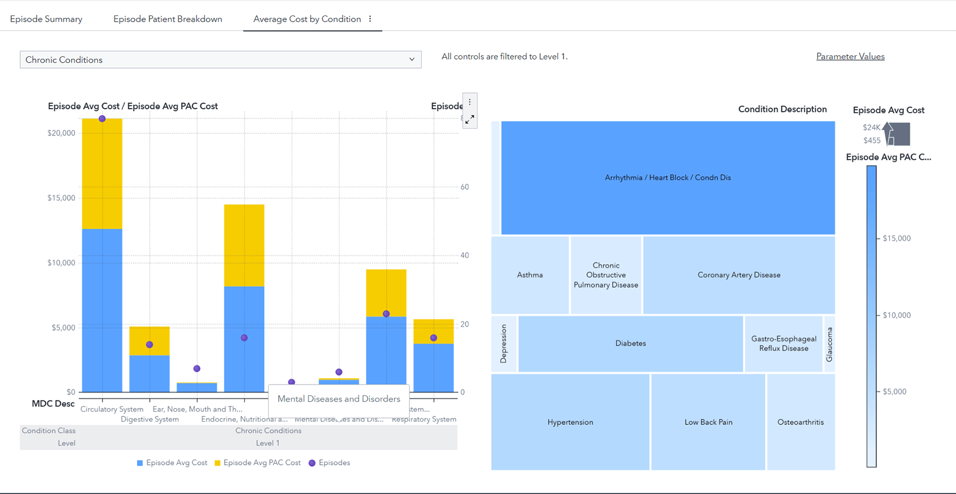The image size is (956, 494).
Task: Open the Chronic Conditions dropdown
Action: [220, 59]
